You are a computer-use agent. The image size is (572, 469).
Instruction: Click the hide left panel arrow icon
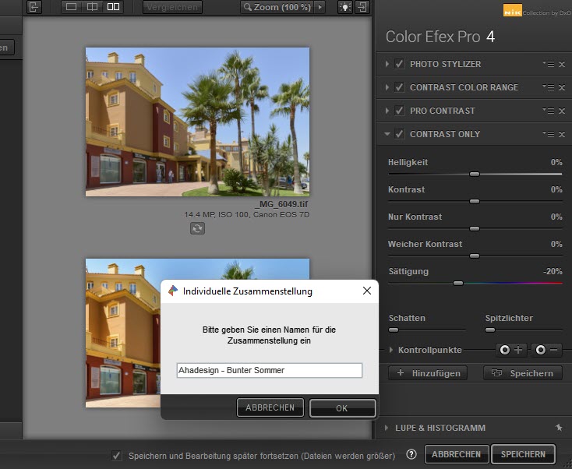click(x=34, y=6)
